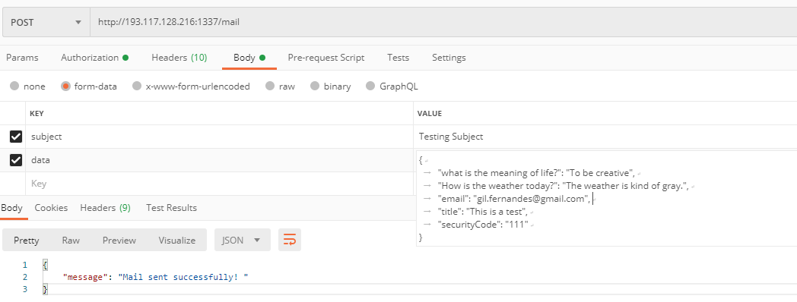Select the Raw response view
Image resolution: width=797 pixels, height=302 pixels.
tap(71, 240)
